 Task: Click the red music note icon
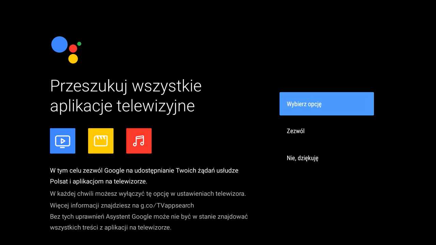[x=139, y=141]
